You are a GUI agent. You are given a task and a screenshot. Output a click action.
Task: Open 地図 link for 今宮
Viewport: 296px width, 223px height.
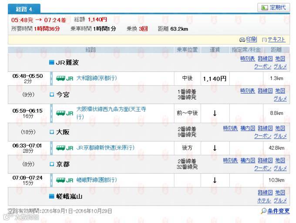tap(280, 91)
